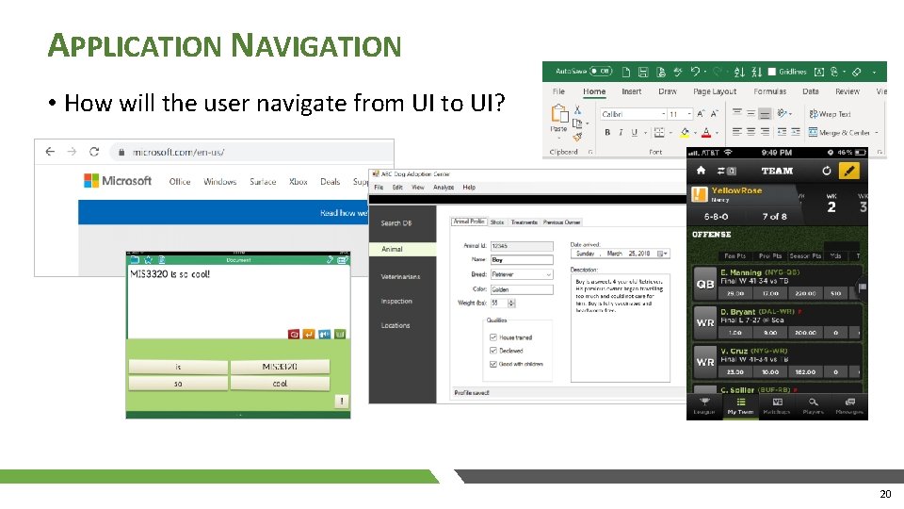Switch to the Excel Insert tab

pyautogui.click(x=631, y=91)
